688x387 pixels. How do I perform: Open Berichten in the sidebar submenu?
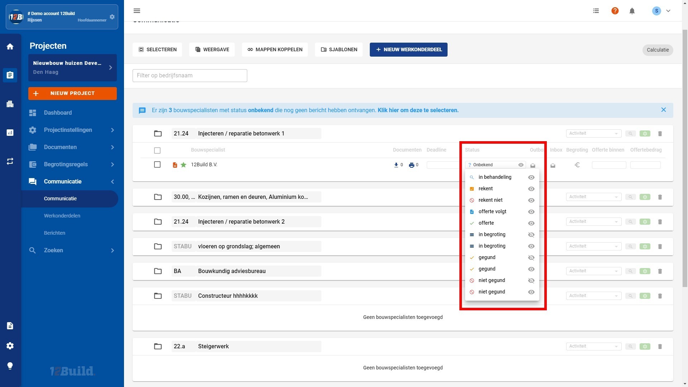click(x=54, y=233)
